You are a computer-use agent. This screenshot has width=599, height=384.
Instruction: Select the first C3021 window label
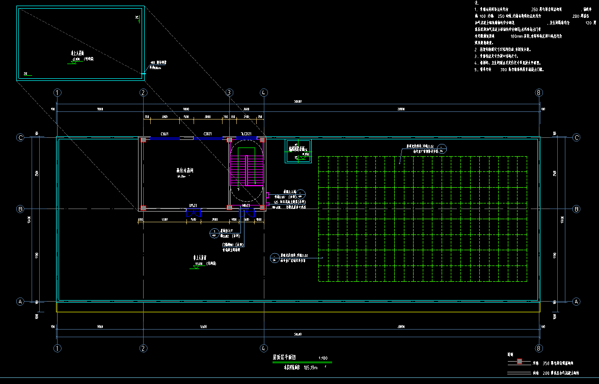(165, 133)
